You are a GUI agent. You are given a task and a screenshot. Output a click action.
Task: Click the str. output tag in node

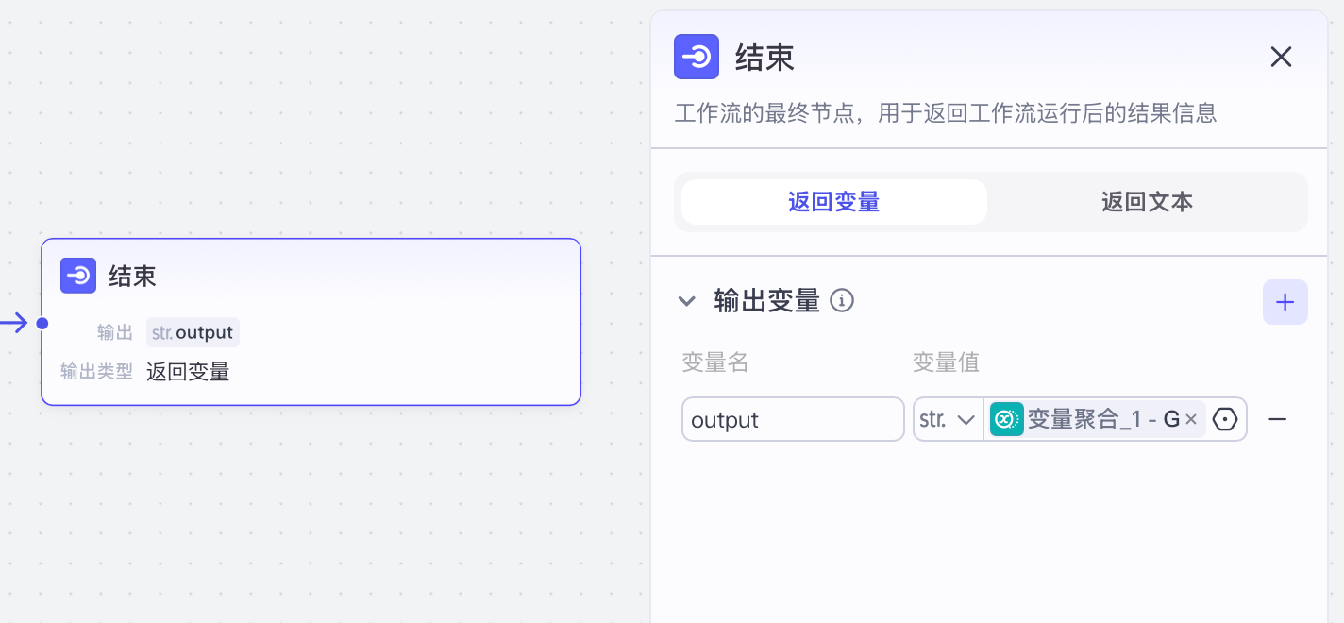coord(193,332)
